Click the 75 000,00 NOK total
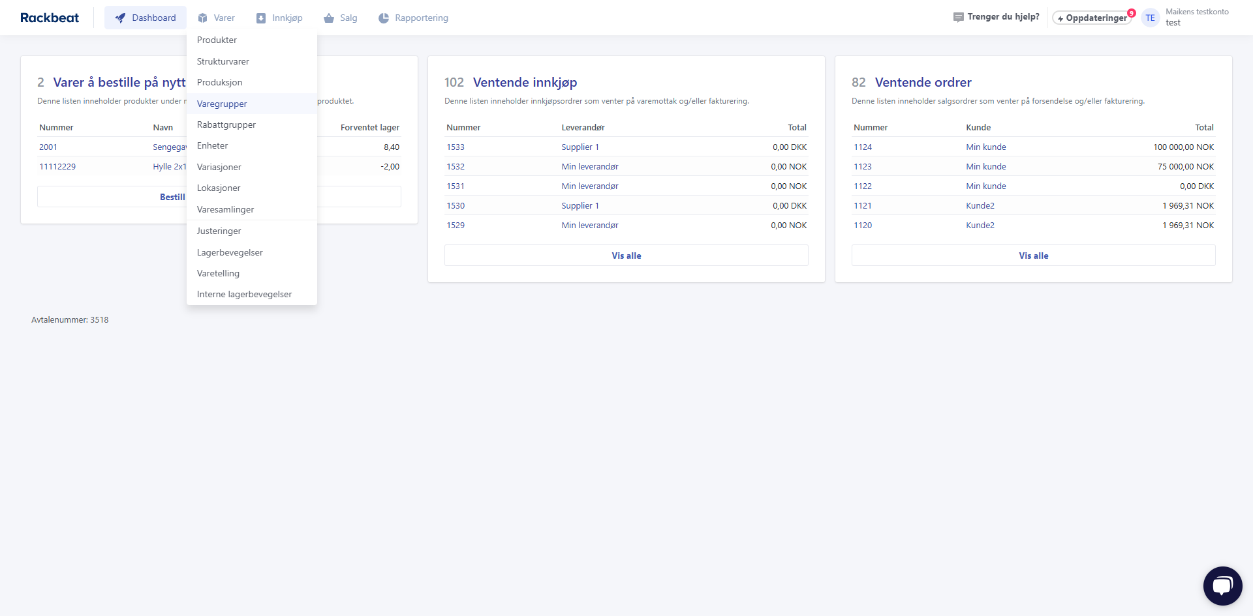 [1186, 167]
